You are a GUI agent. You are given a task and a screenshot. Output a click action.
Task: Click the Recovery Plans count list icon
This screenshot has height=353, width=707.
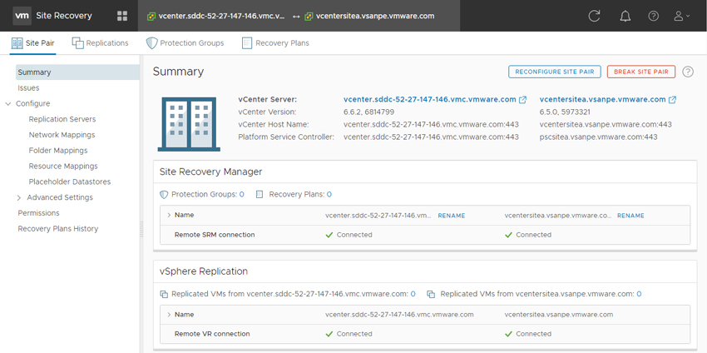[260, 195]
